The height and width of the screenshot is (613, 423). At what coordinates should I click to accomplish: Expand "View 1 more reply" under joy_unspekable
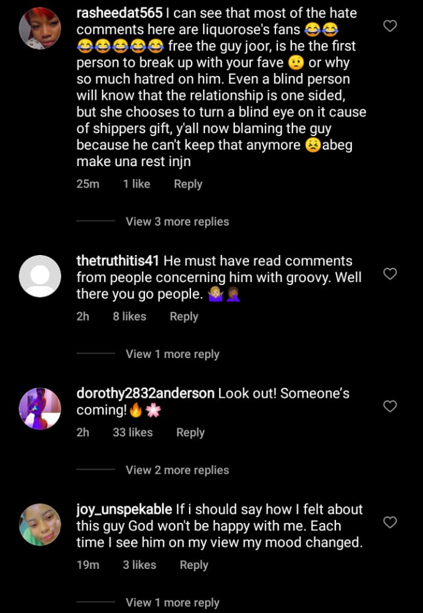(x=172, y=603)
